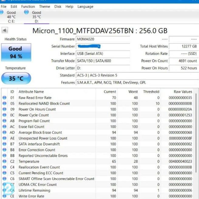Screen dimensions: 199x199
Task: Click the blue status orb for C: E: disk
Action: (2, 12)
